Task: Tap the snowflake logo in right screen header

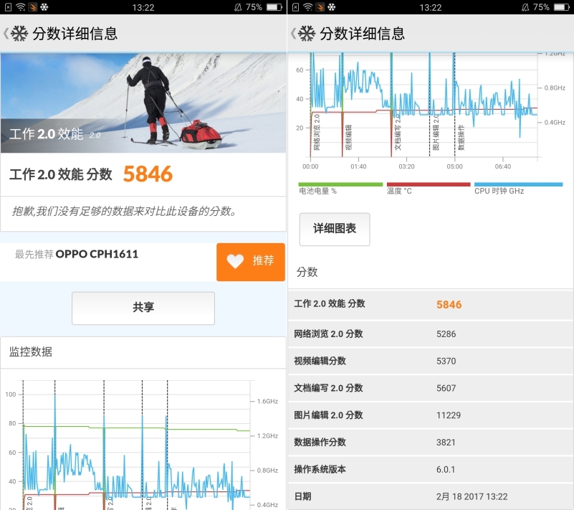Action: coord(307,33)
